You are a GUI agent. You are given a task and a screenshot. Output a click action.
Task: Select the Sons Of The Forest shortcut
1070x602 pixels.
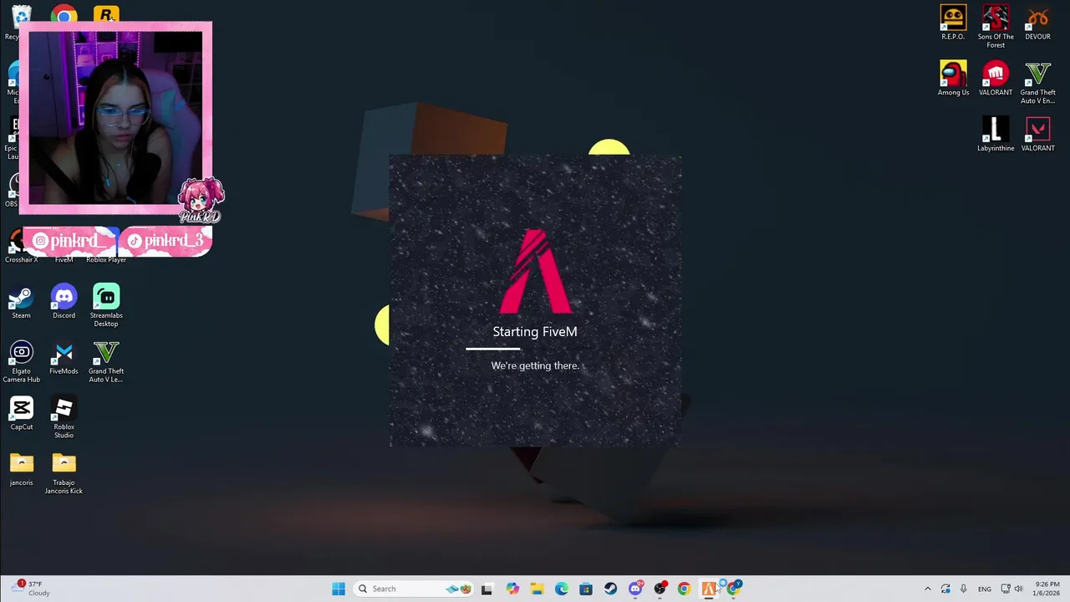tap(996, 27)
